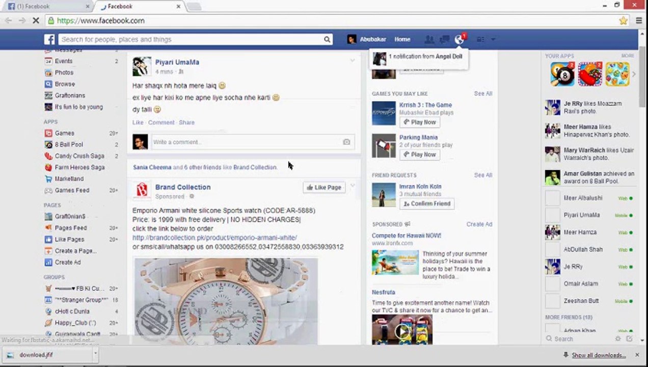
Task: Stop loading the page button
Action: click(x=36, y=21)
